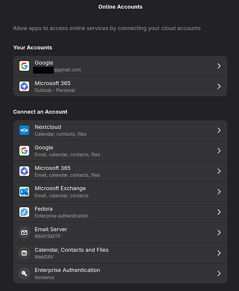Click the Kerberos key icon
The image size is (239, 291).
coord(24,274)
